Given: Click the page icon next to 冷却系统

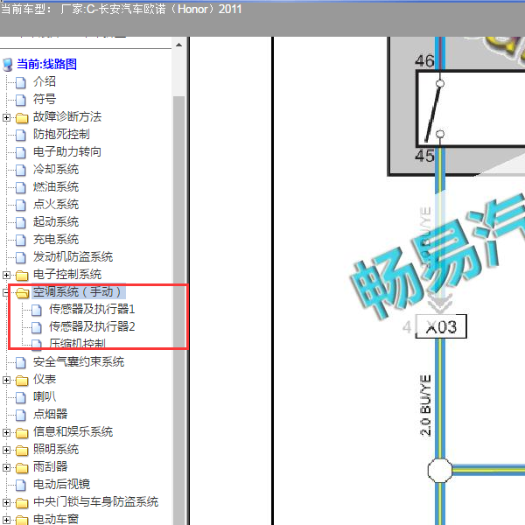Looking at the screenshot, I should pyautogui.click(x=21, y=170).
